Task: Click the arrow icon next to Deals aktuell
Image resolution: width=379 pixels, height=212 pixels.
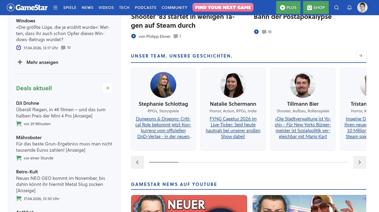Action: click(107, 88)
